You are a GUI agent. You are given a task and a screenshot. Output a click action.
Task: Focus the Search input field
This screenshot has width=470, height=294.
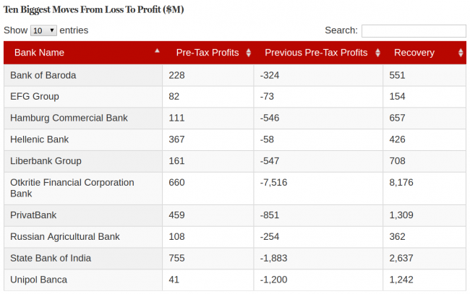(414, 31)
